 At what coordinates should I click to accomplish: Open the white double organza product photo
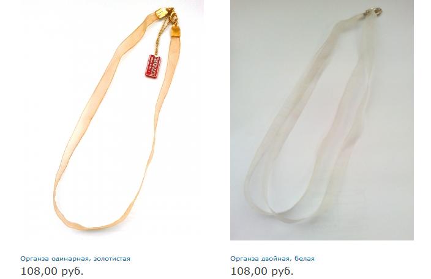point(322,120)
